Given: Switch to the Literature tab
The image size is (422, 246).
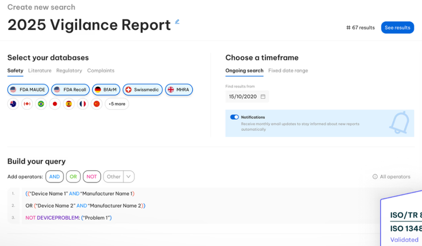Looking at the screenshot, I should 40,70.
